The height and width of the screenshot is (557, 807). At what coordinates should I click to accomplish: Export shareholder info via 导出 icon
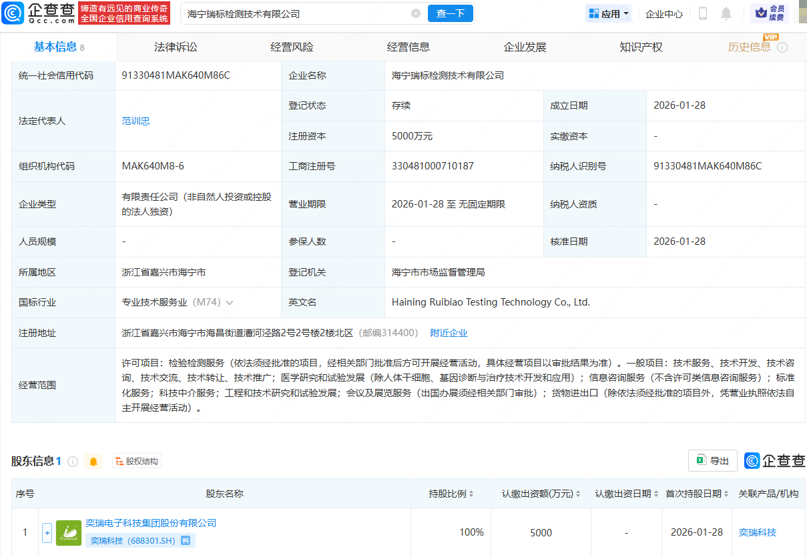click(712, 460)
